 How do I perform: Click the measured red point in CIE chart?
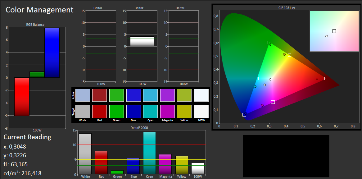317,79
